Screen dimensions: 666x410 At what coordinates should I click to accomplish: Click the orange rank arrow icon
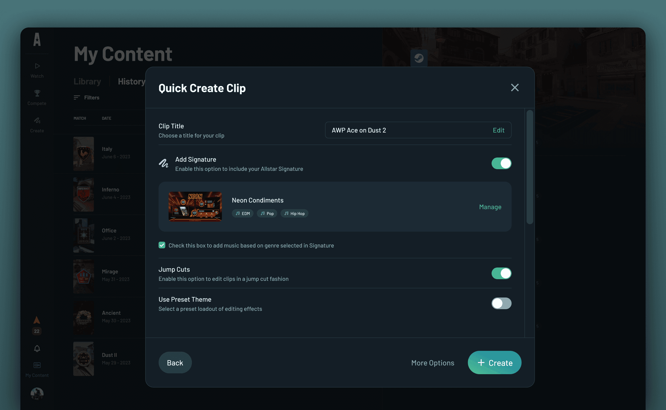(x=37, y=320)
